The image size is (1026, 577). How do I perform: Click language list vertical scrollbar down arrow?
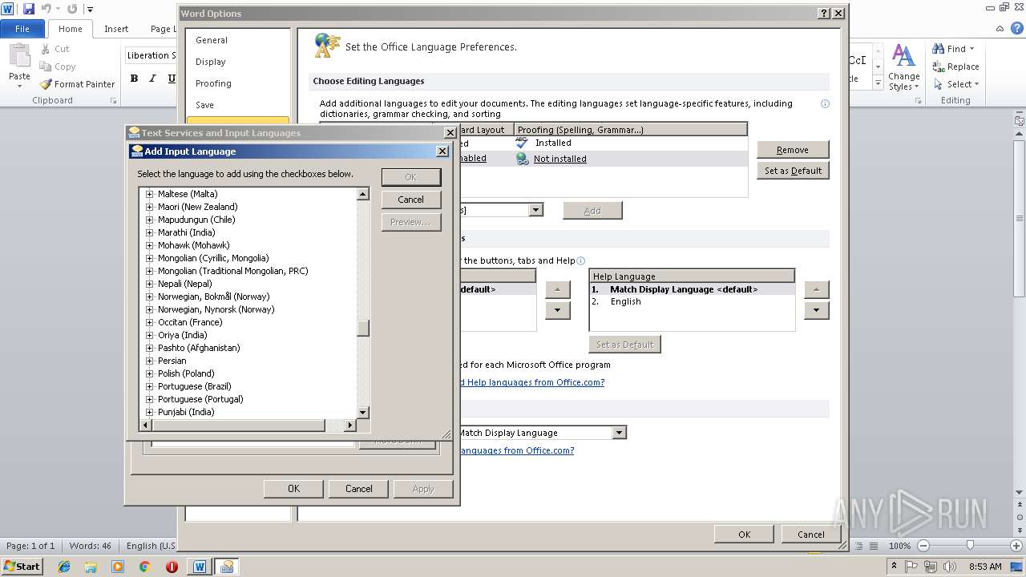click(x=363, y=412)
